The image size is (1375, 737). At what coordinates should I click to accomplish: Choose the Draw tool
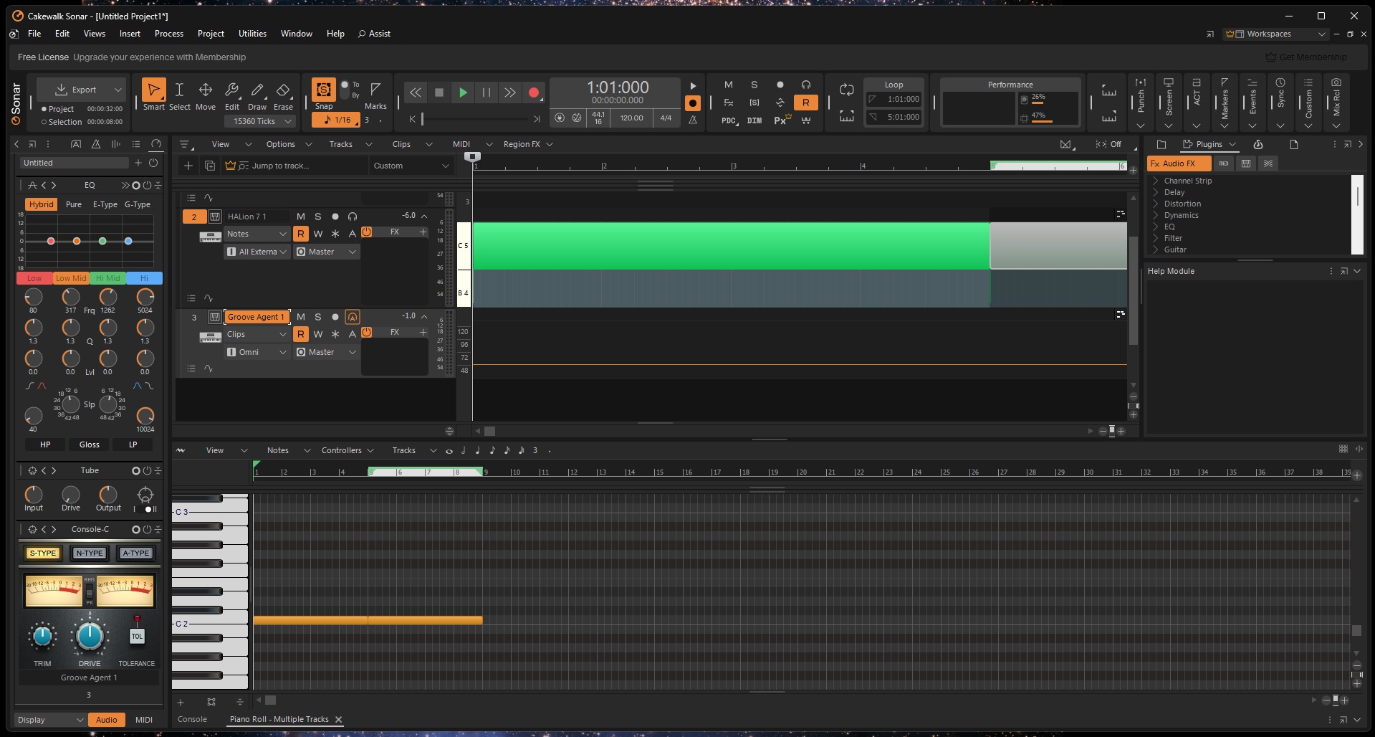[257, 90]
